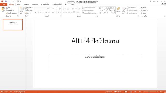Open the slide Layout dropdown
The width and height of the screenshot is (166, 93).
point(29,7)
